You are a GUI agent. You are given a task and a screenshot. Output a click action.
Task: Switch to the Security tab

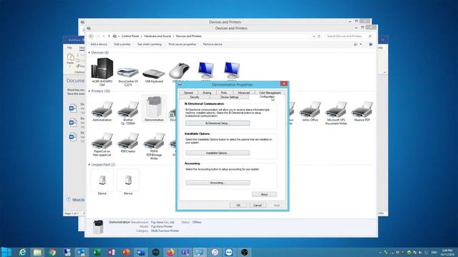tap(194, 97)
